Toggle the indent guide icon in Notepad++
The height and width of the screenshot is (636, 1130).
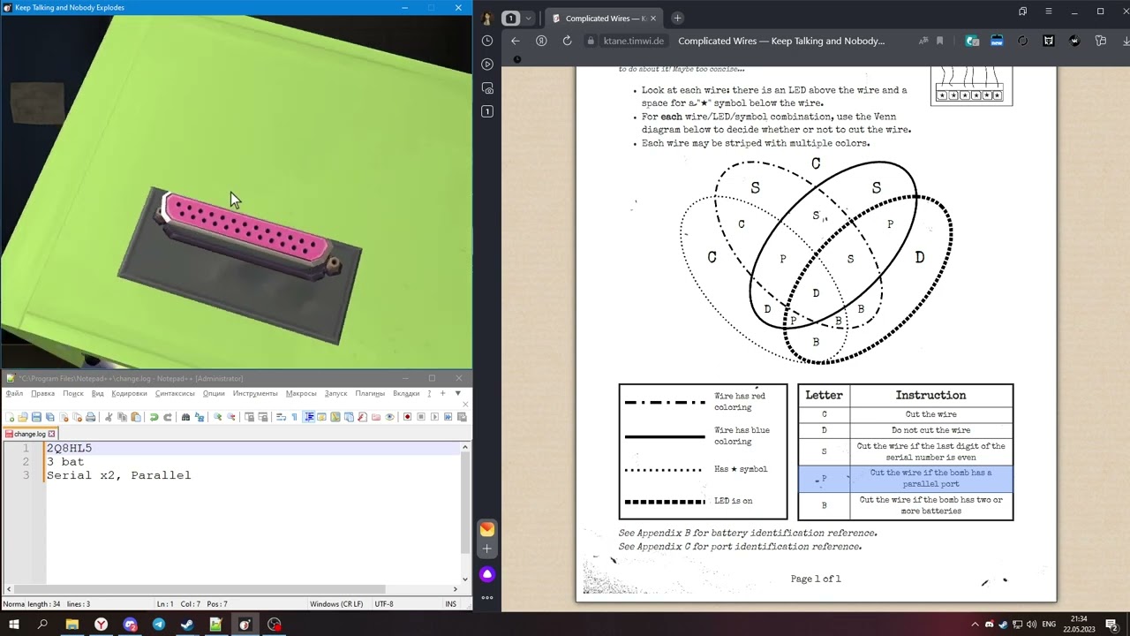pyautogui.click(x=308, y=417)
